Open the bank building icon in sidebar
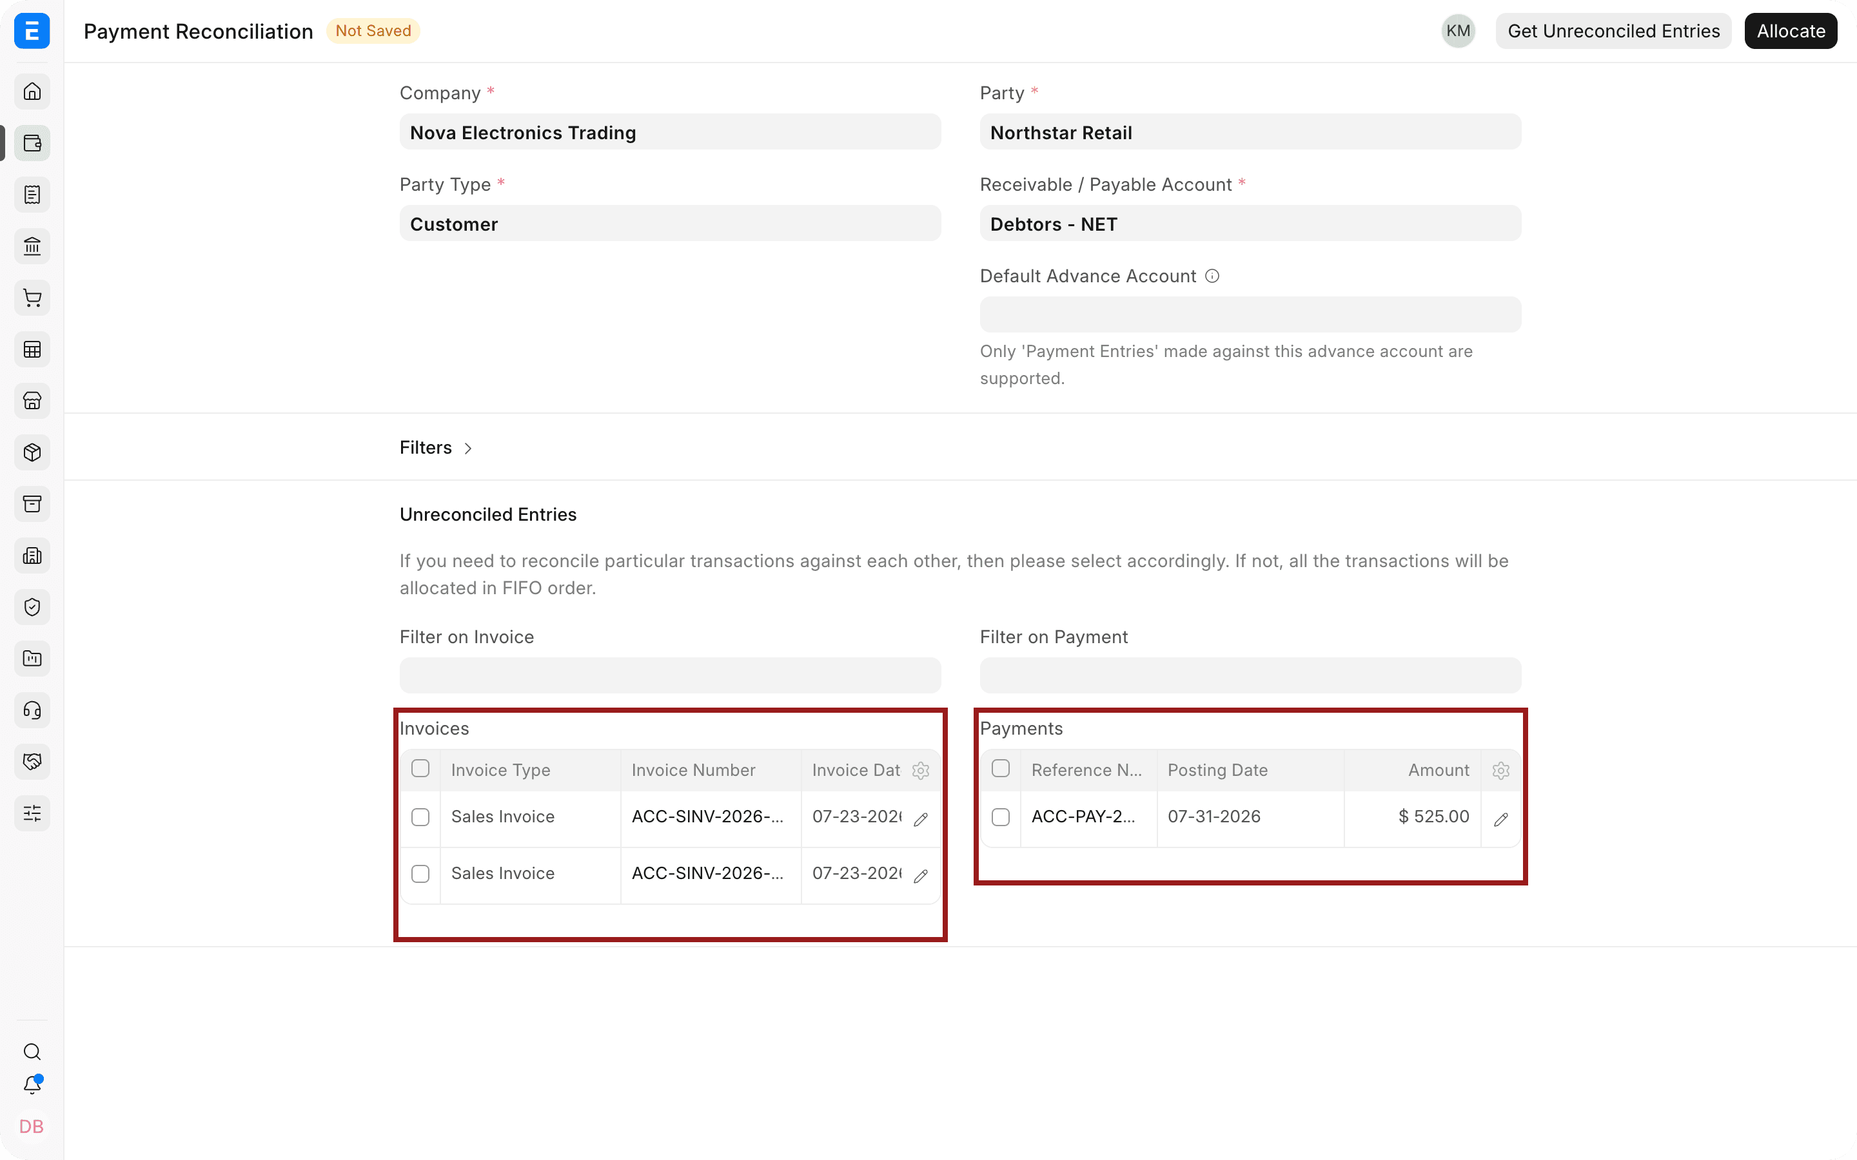 point(32,246)
